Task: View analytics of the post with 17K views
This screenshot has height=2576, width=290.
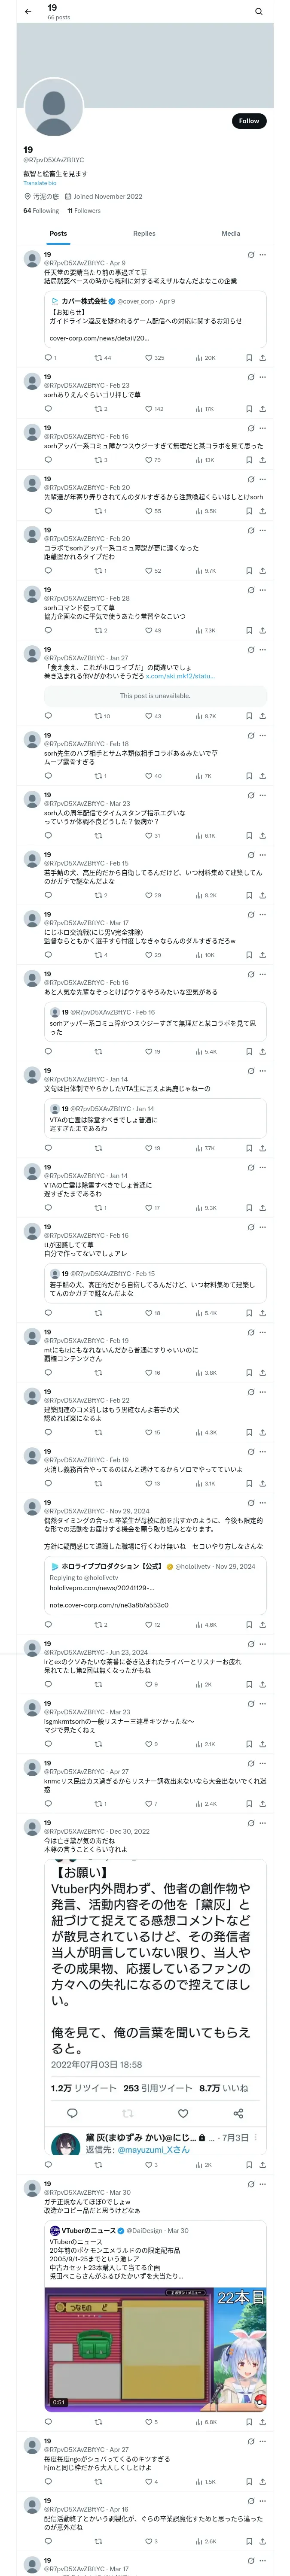Action: click(204, 409)
